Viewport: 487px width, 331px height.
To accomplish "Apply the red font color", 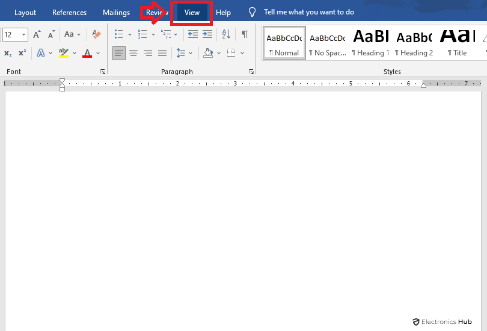I will [x=87, y=53].
